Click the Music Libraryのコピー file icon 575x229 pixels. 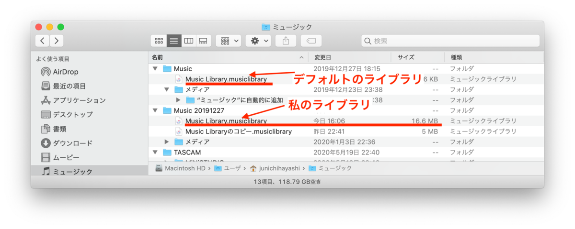point(179,131)
